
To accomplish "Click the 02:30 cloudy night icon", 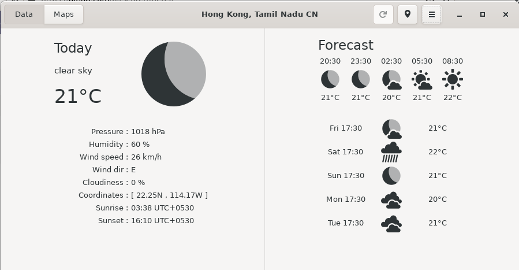I will (x=391, y=79).
